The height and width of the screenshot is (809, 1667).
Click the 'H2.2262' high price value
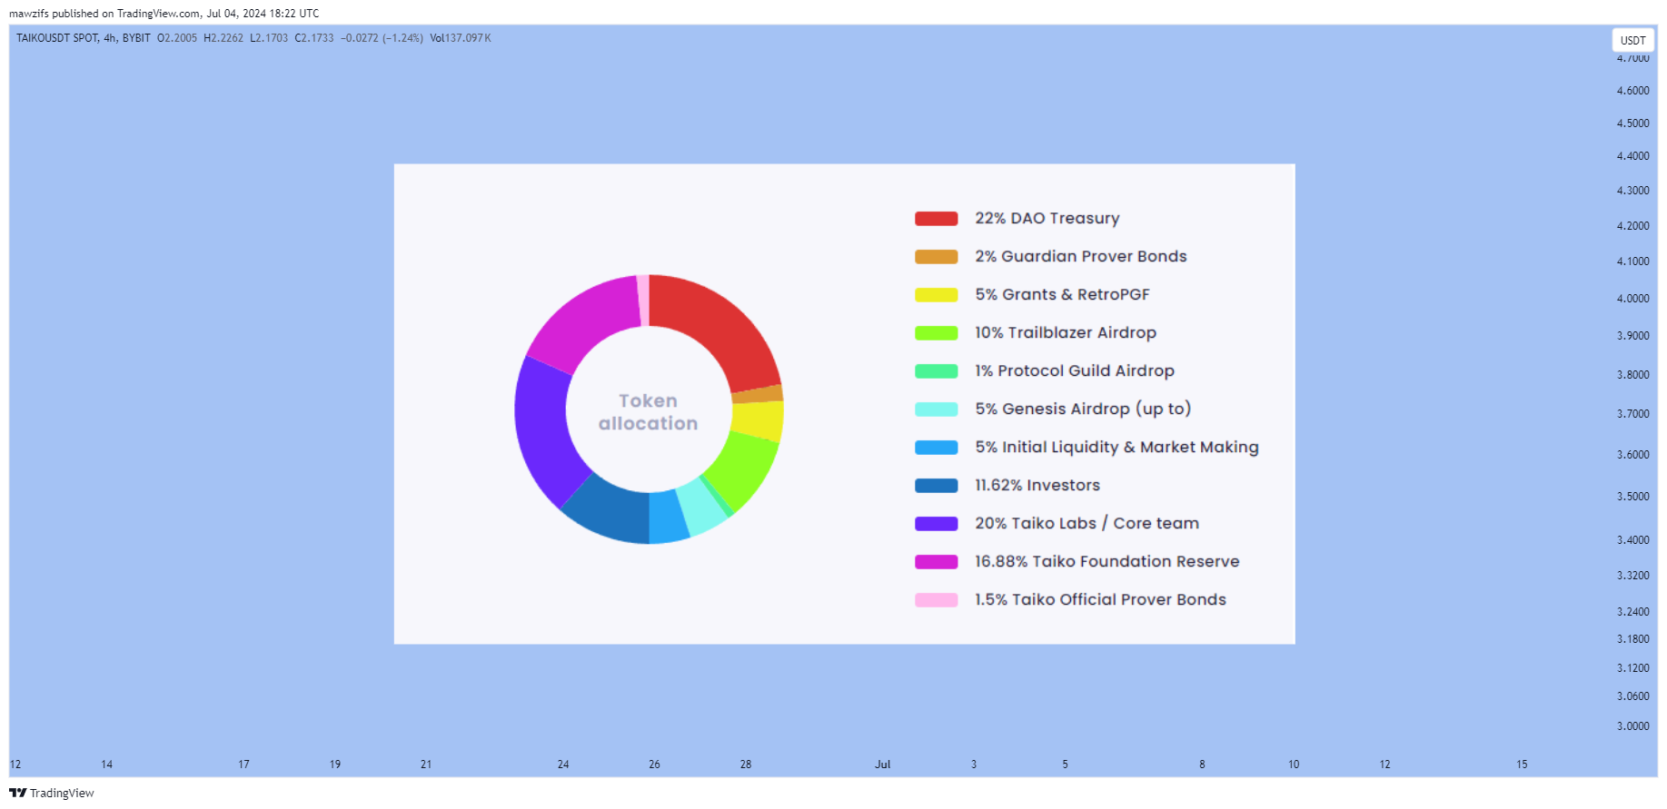click(x=223, y=38)
